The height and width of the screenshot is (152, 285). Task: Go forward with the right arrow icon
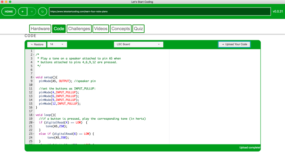click(32, 11)
